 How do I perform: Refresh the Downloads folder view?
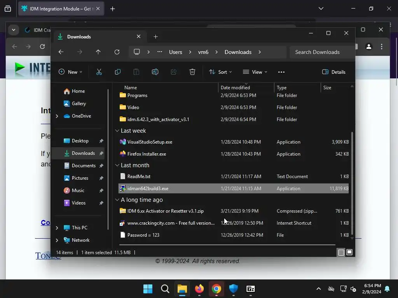[x=117, y=52]
